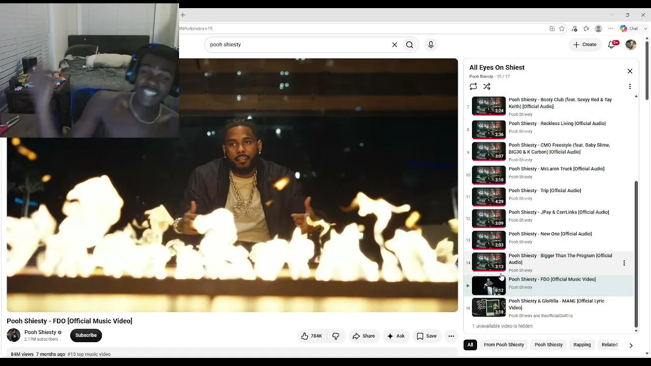This screenshot has width=651, height=366.
Task: Open action menu for Bigger Than The Program
Action: point(624,263)
